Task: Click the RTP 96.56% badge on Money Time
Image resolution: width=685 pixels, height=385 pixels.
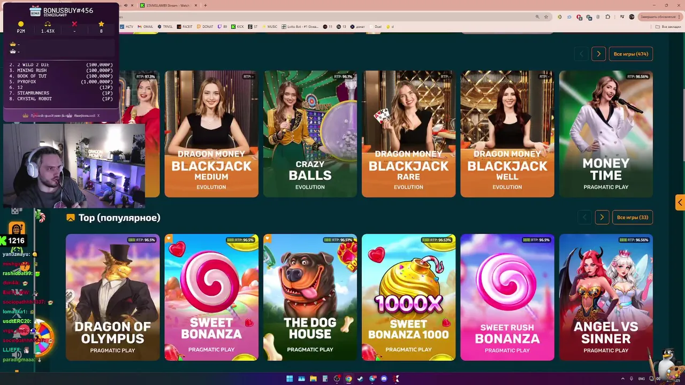Action: tap(638, 76)
